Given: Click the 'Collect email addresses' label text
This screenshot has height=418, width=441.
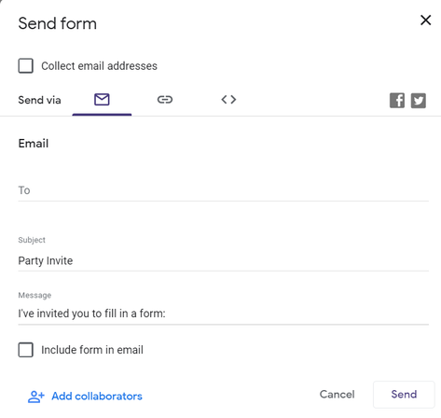Looking at the screenshot, I should coord(99,66).
